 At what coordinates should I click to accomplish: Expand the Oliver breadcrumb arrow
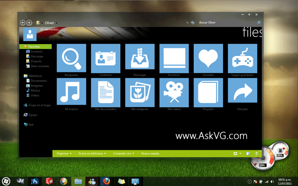pyautogui.click(x=57, y=23)
